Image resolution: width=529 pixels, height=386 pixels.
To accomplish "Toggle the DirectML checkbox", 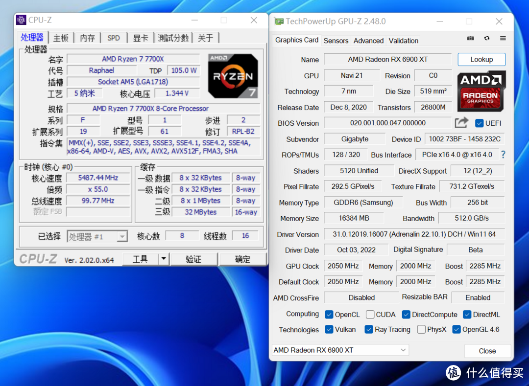I will 467,315.
